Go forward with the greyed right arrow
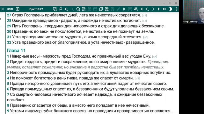Screen dimensions: 204x114 point(72,9)
